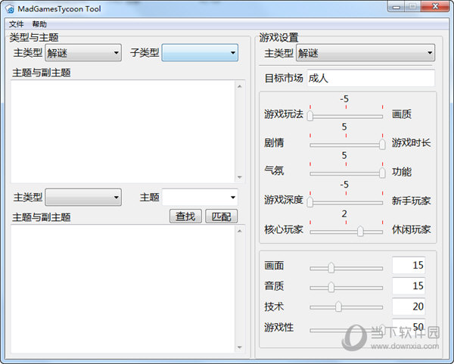Close the MadGamesTycoon Tool window
The width and height of the screenshot is (454, 364).
coord(435,7)
